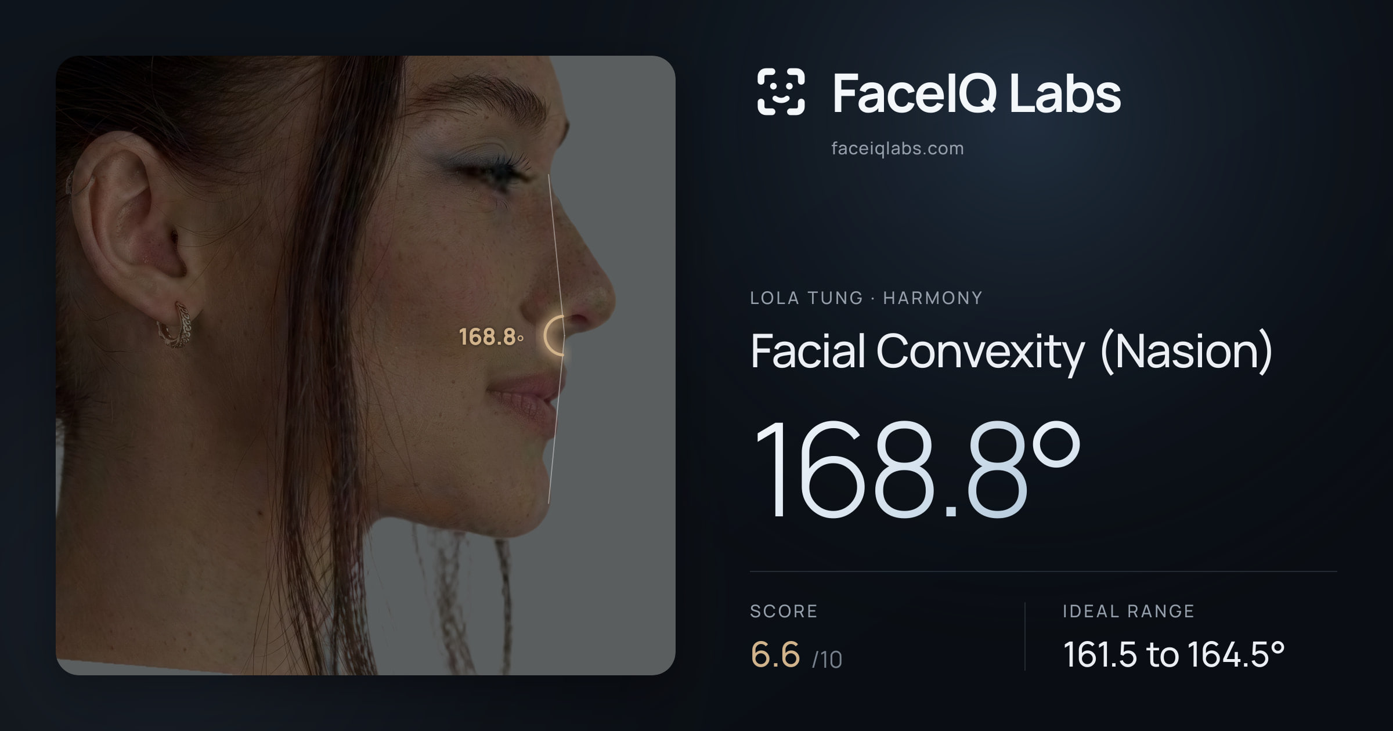Open the faceiqlabs.com link
This screenshot has width=1393, height=731.
(897, 149)
